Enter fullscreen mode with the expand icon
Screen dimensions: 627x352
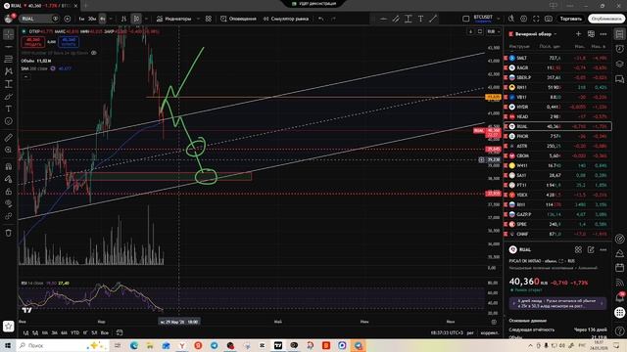point(536,19)
